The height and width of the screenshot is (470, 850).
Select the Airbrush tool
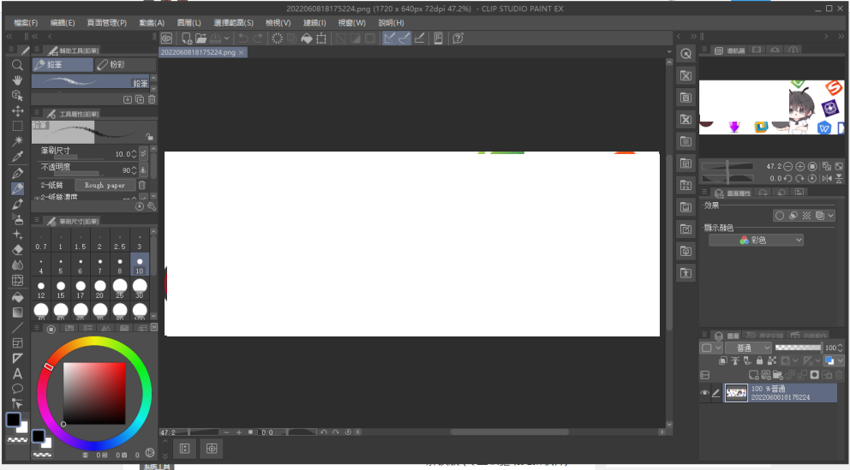(x=17, y=219)
